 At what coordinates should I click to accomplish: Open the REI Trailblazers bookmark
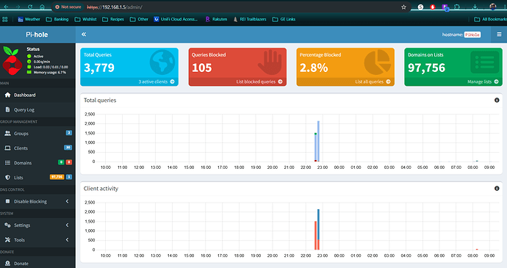[250, 19]
